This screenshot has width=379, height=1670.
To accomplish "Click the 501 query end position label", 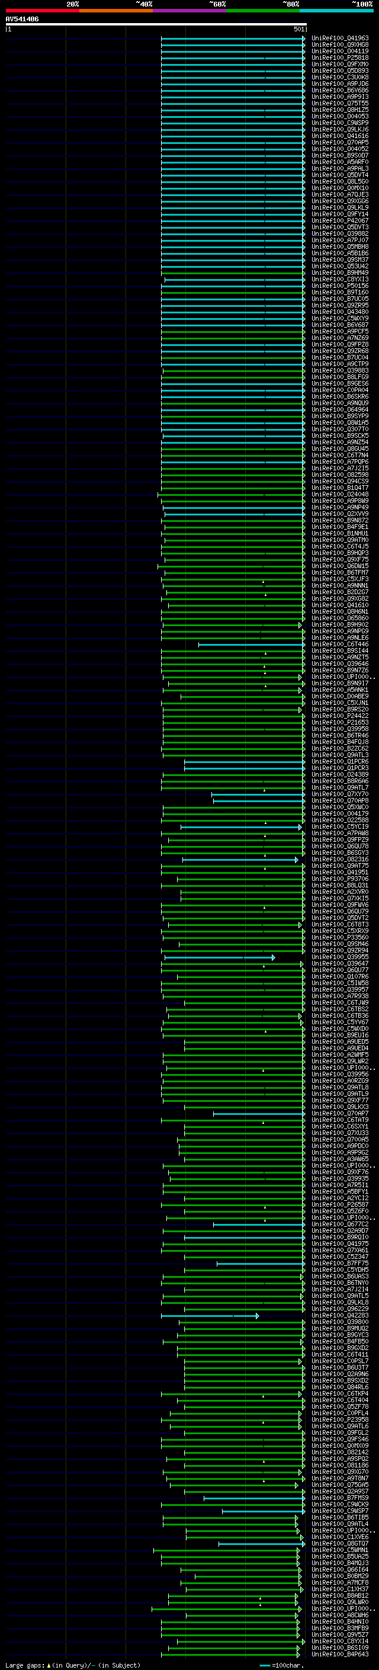I will (298, 29).
